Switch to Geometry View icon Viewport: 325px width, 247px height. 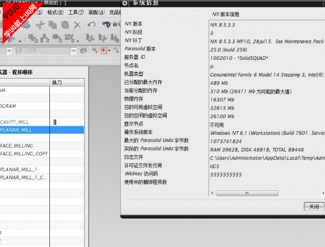coord(57,38)
